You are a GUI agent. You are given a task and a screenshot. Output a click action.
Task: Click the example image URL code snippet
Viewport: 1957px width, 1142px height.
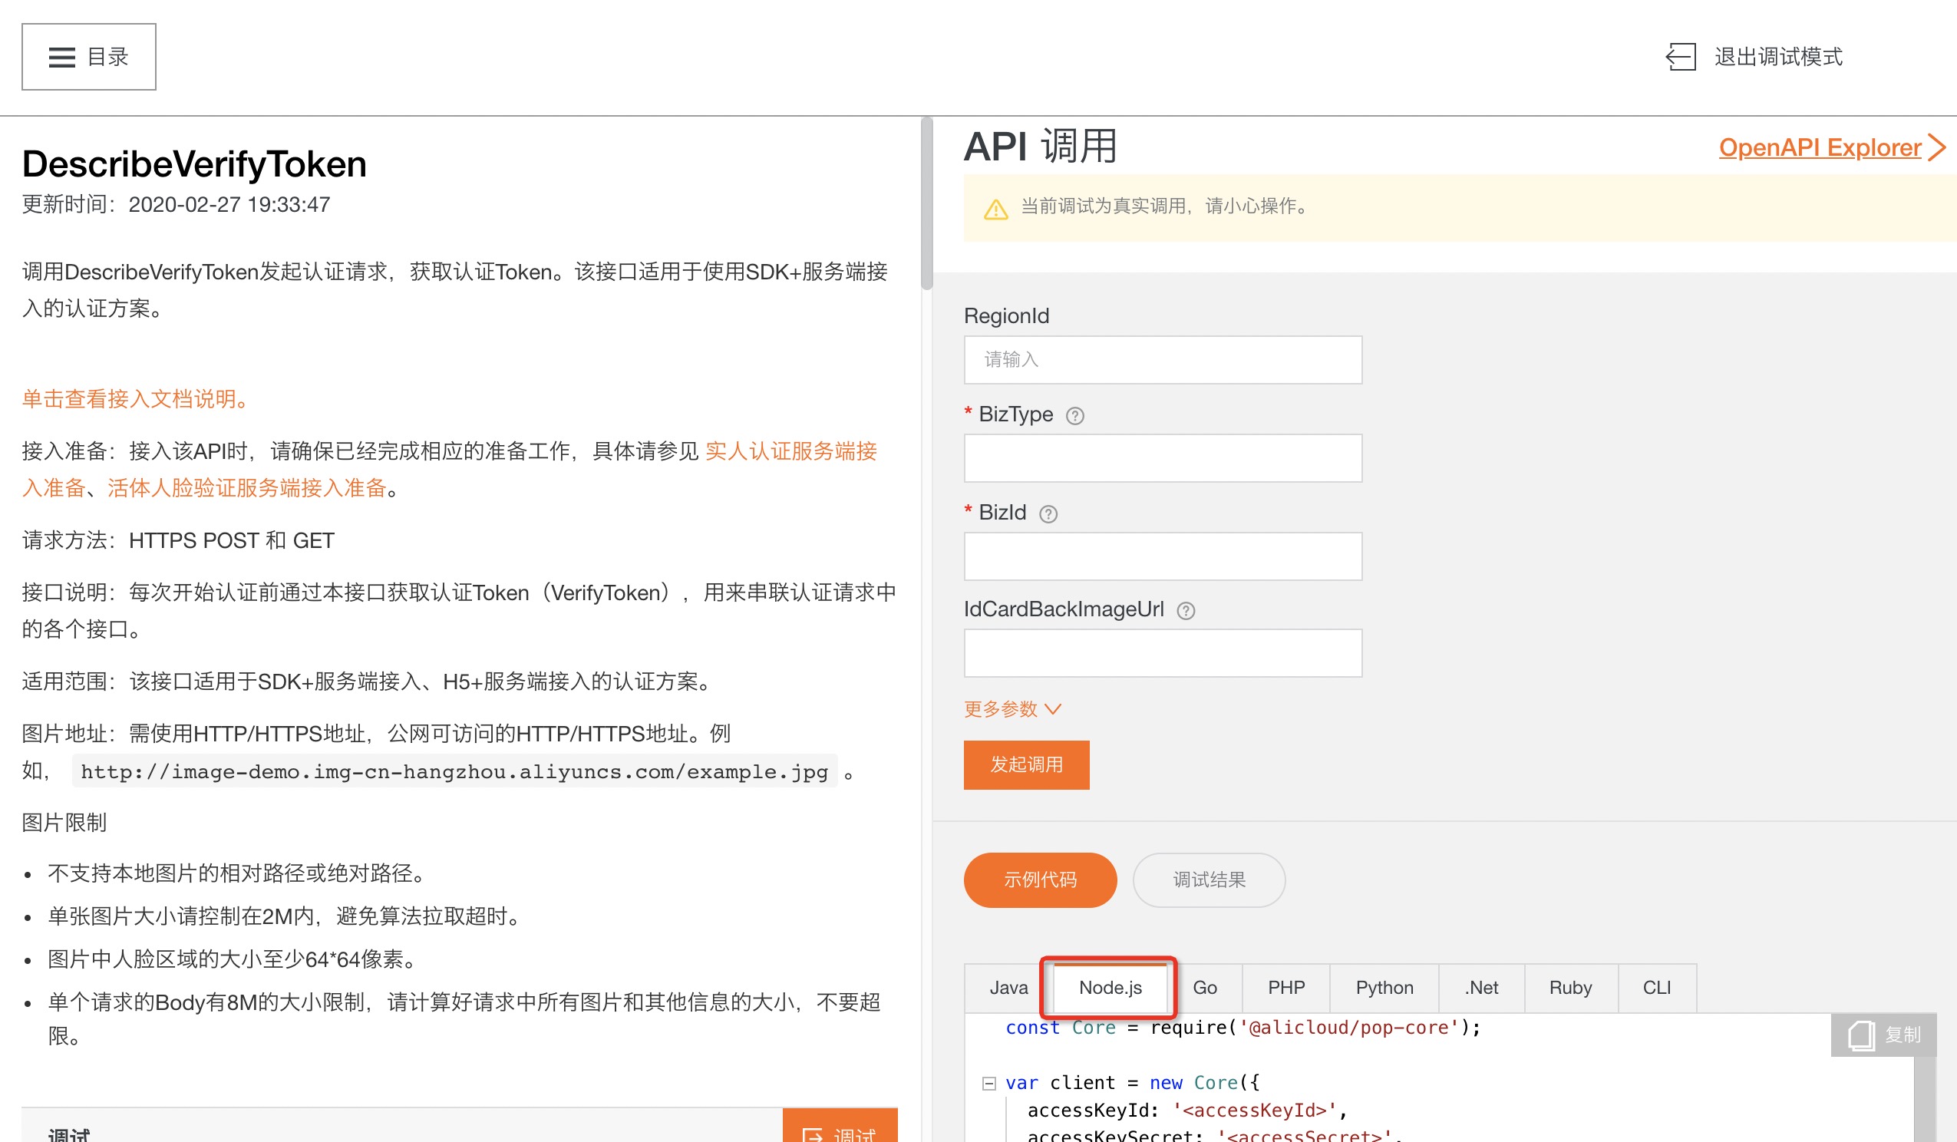[x=454, y=772]
